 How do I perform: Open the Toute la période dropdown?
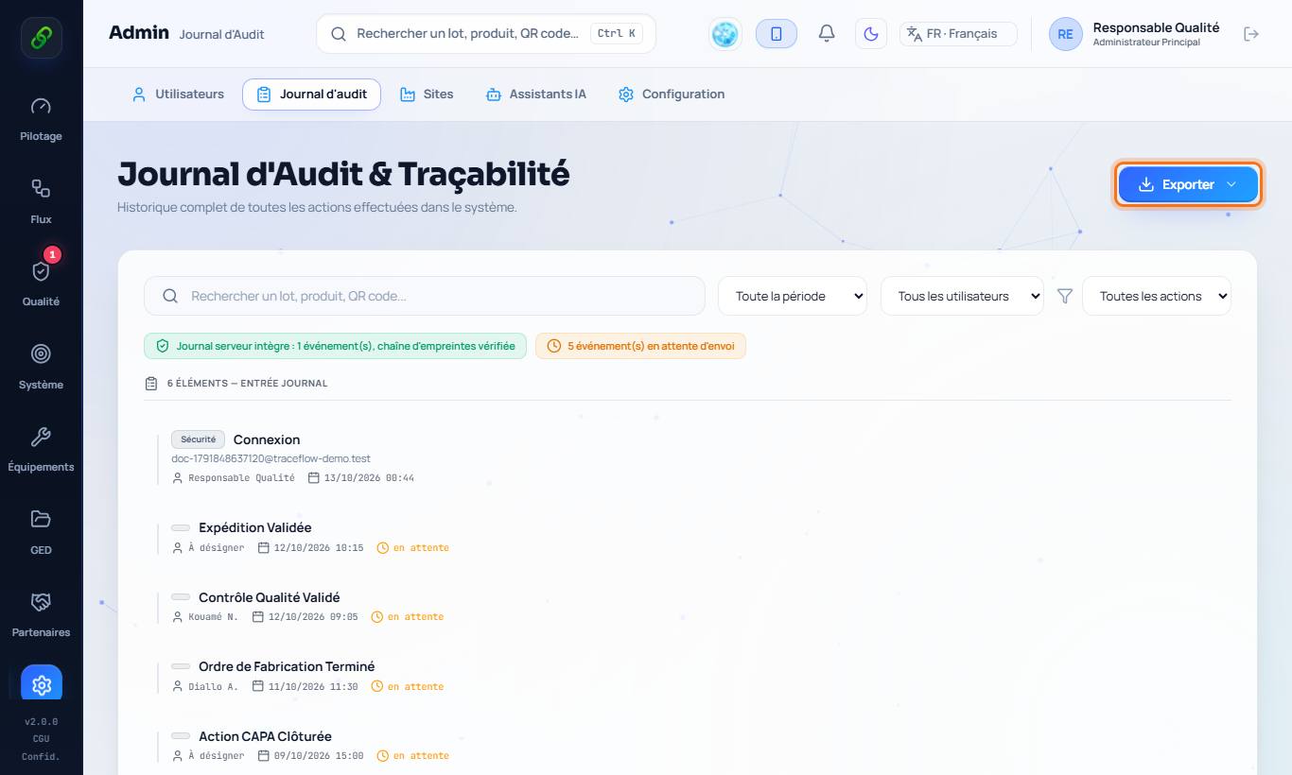click(793, 296)
